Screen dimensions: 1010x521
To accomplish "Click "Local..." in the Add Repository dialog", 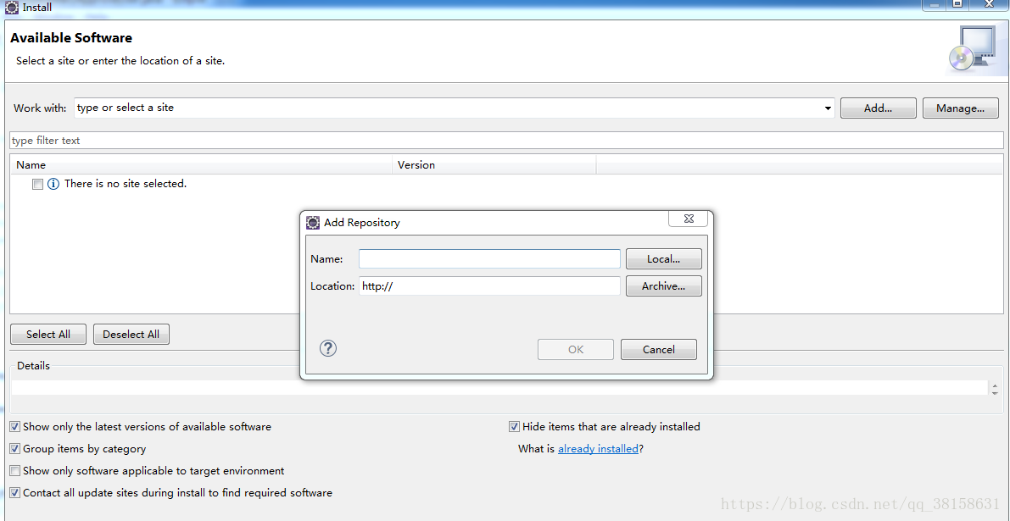I will (664, 258).
